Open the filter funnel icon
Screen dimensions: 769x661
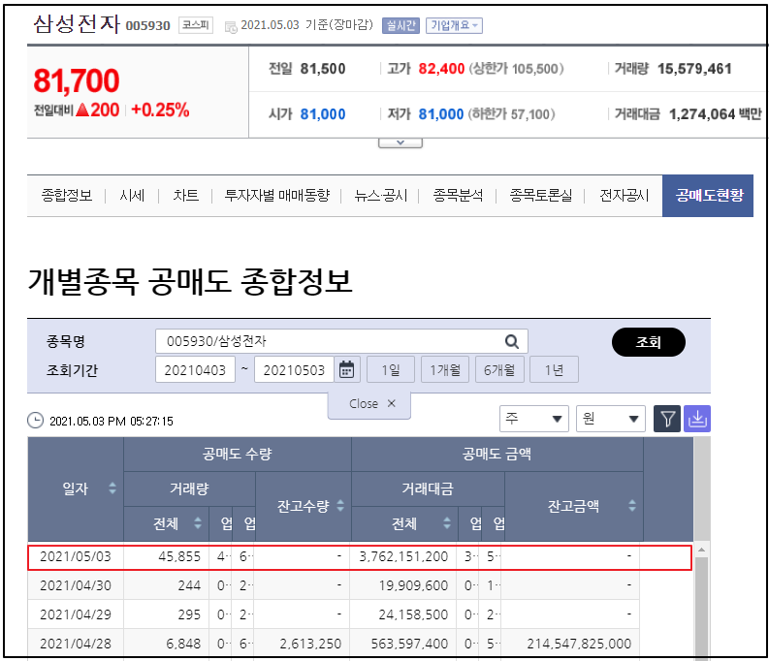pyautogui.click(x=667, y=419)
